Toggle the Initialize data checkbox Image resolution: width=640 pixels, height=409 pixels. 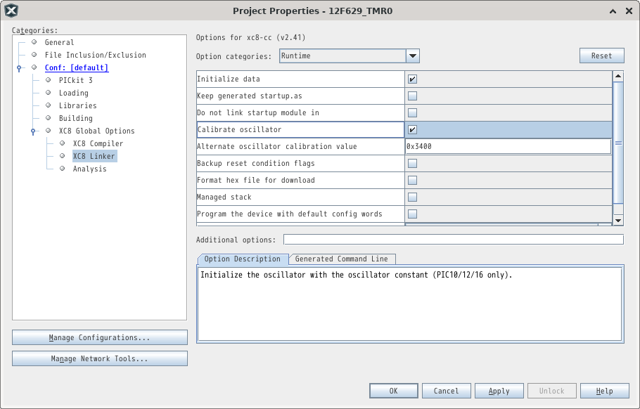[413, 79]
